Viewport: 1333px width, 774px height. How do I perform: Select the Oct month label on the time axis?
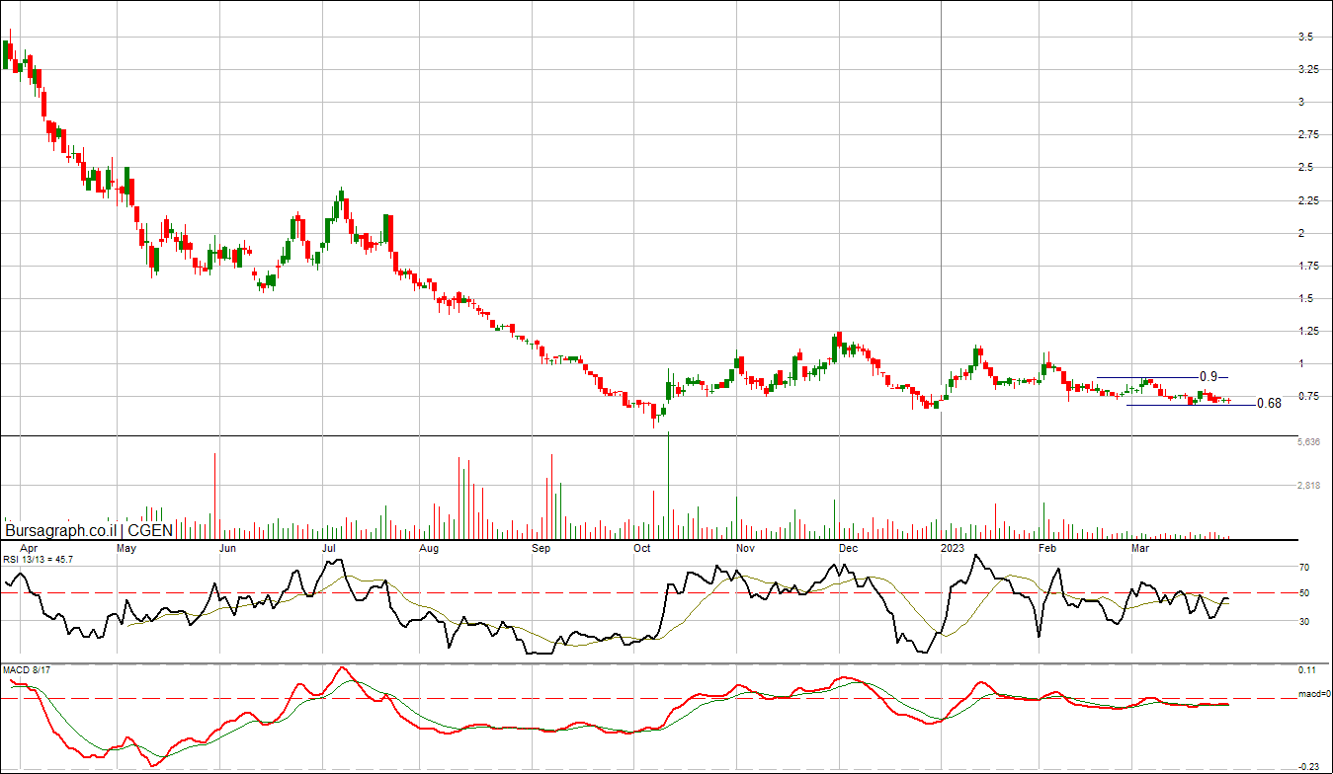pyautogui.click(x=642, y=546)
